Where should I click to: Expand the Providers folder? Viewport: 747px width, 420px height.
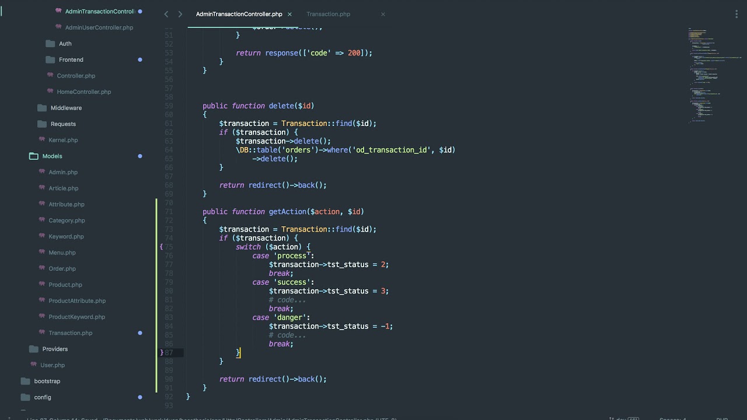click(x=34, y=349)
